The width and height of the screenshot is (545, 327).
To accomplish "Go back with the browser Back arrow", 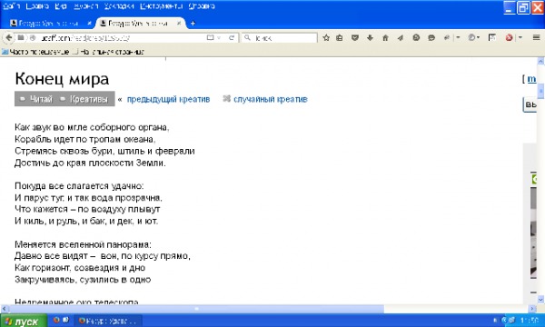I will pos(9,37).
